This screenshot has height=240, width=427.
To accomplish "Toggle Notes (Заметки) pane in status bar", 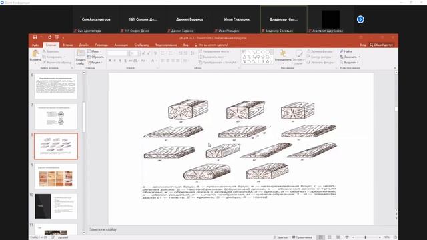I will pyautogui.click(x=280, y=237).
